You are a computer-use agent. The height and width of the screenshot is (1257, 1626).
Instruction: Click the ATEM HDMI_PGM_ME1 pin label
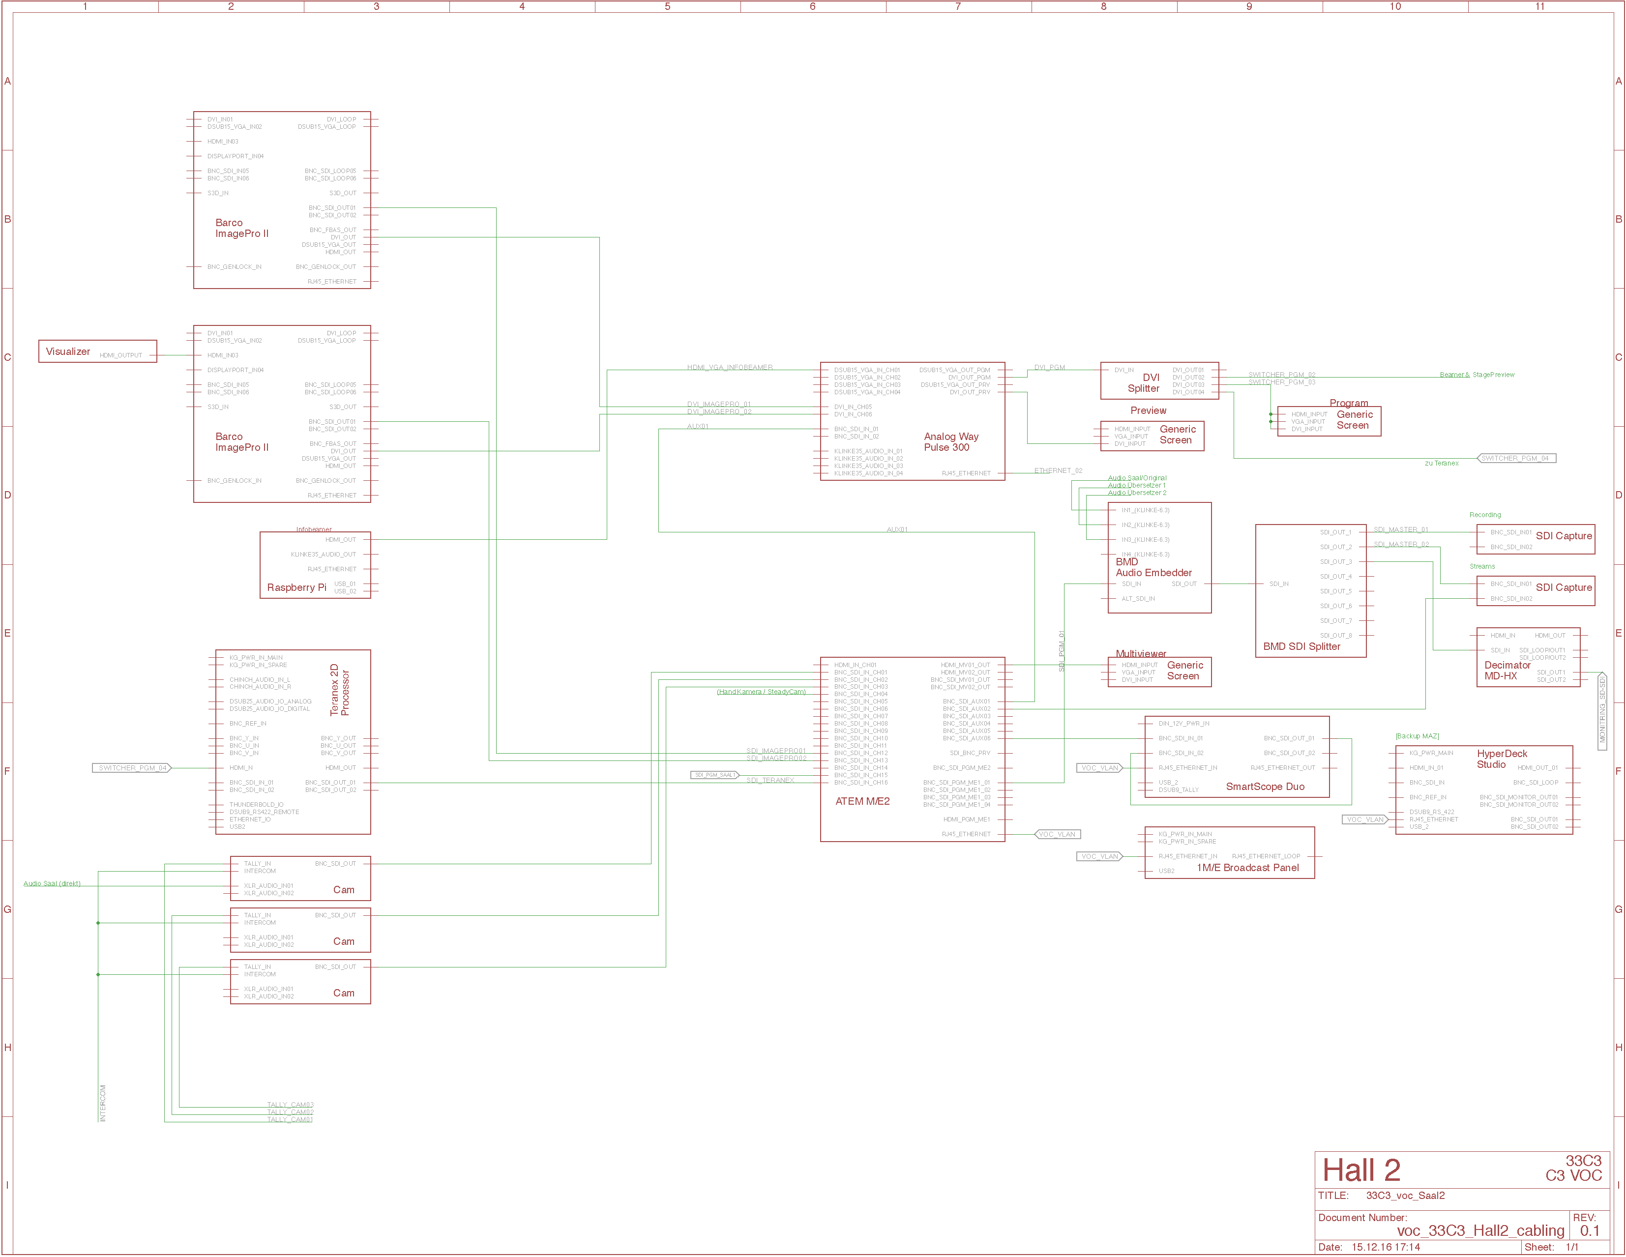[x=966, y=819]
